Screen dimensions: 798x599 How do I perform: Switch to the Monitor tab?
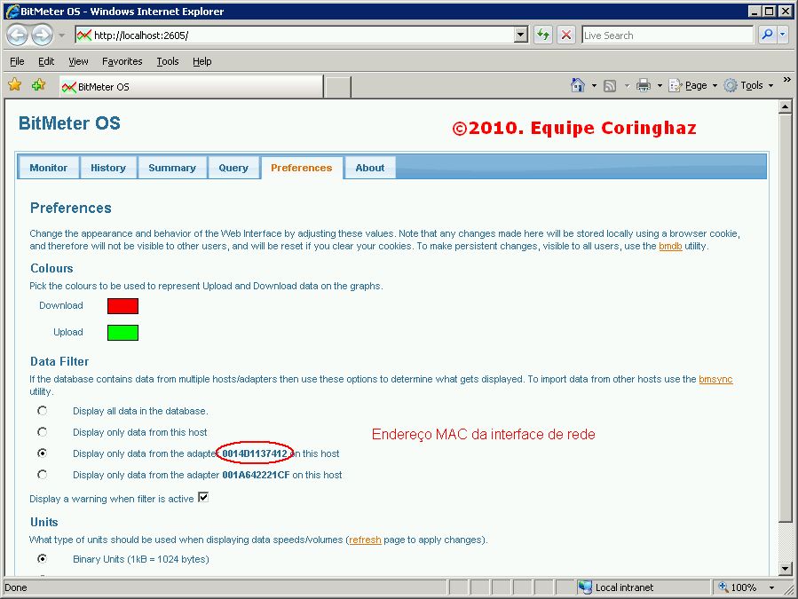click(48, 168)
